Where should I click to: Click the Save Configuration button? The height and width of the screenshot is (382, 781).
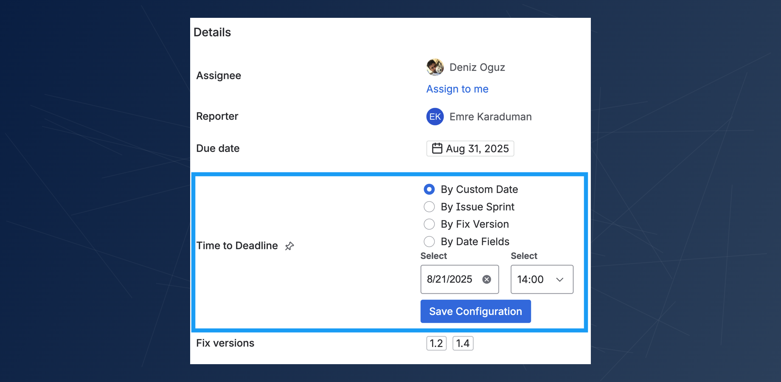coord(475,312)
